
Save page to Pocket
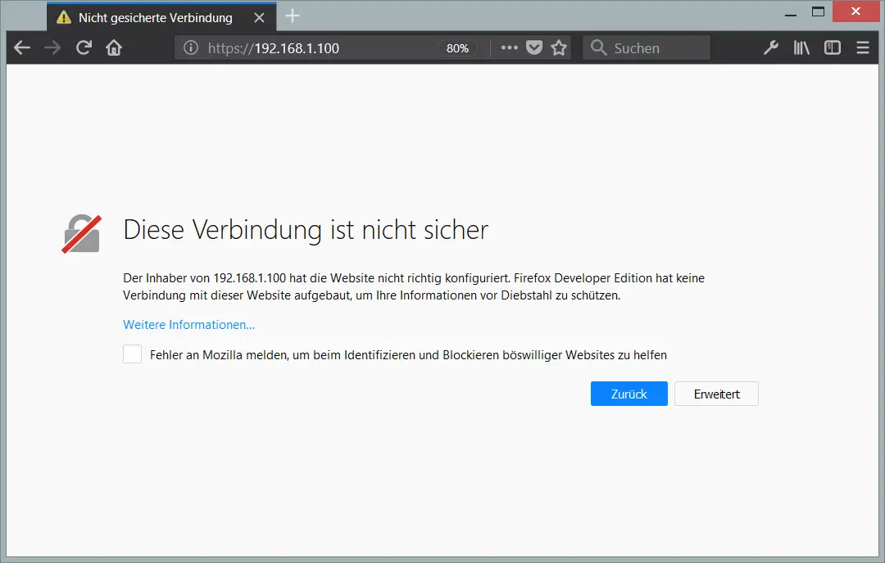tap(534, 48)
